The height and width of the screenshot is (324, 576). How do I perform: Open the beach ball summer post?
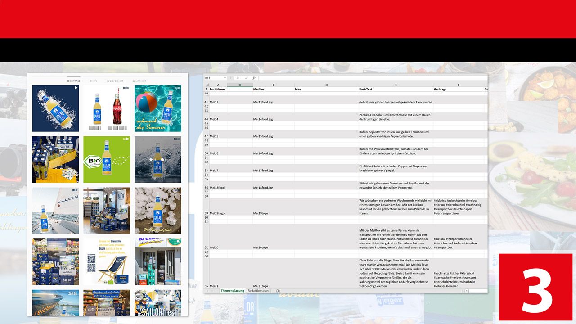(x=158, y=108)
